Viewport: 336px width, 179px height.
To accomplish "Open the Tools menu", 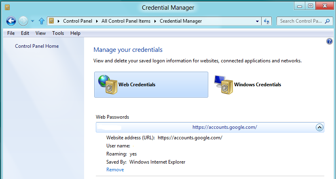I will click(x=58, y=33).
